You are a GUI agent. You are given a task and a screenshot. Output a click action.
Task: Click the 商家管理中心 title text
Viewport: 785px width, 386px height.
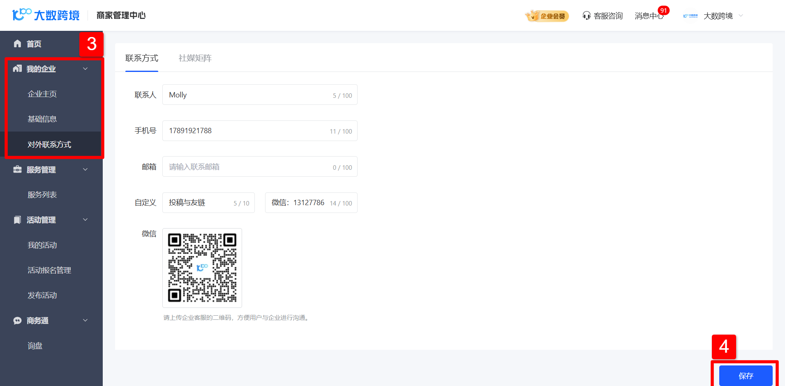point(121,15)
